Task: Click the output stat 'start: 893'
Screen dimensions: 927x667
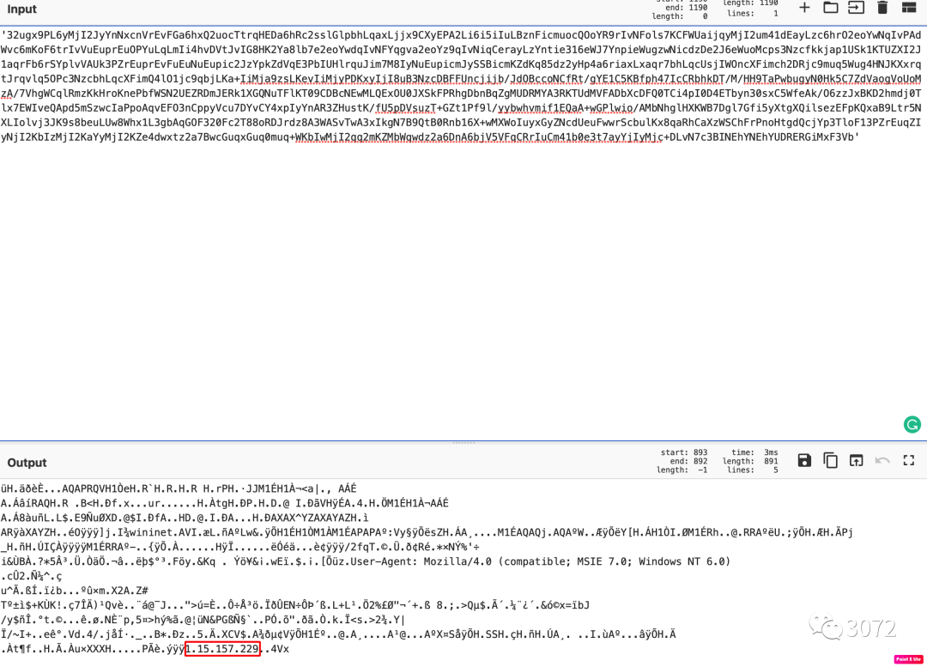Action: coord(684,452)
